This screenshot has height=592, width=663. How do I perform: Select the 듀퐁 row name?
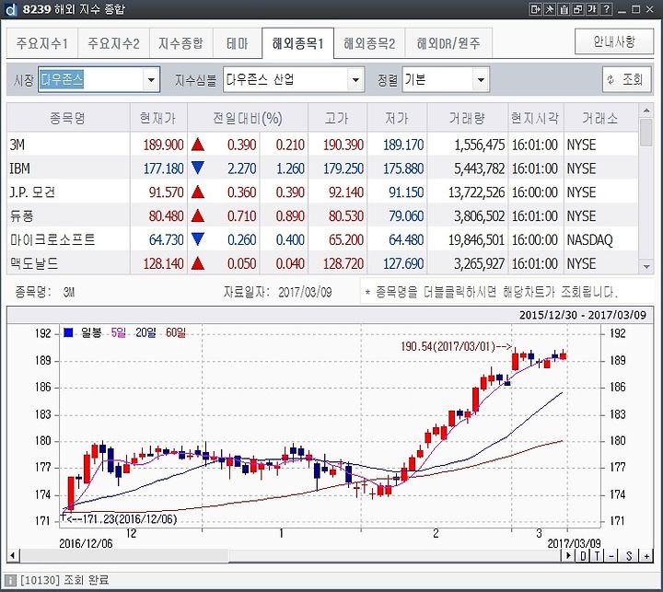[x=21, y=216]
